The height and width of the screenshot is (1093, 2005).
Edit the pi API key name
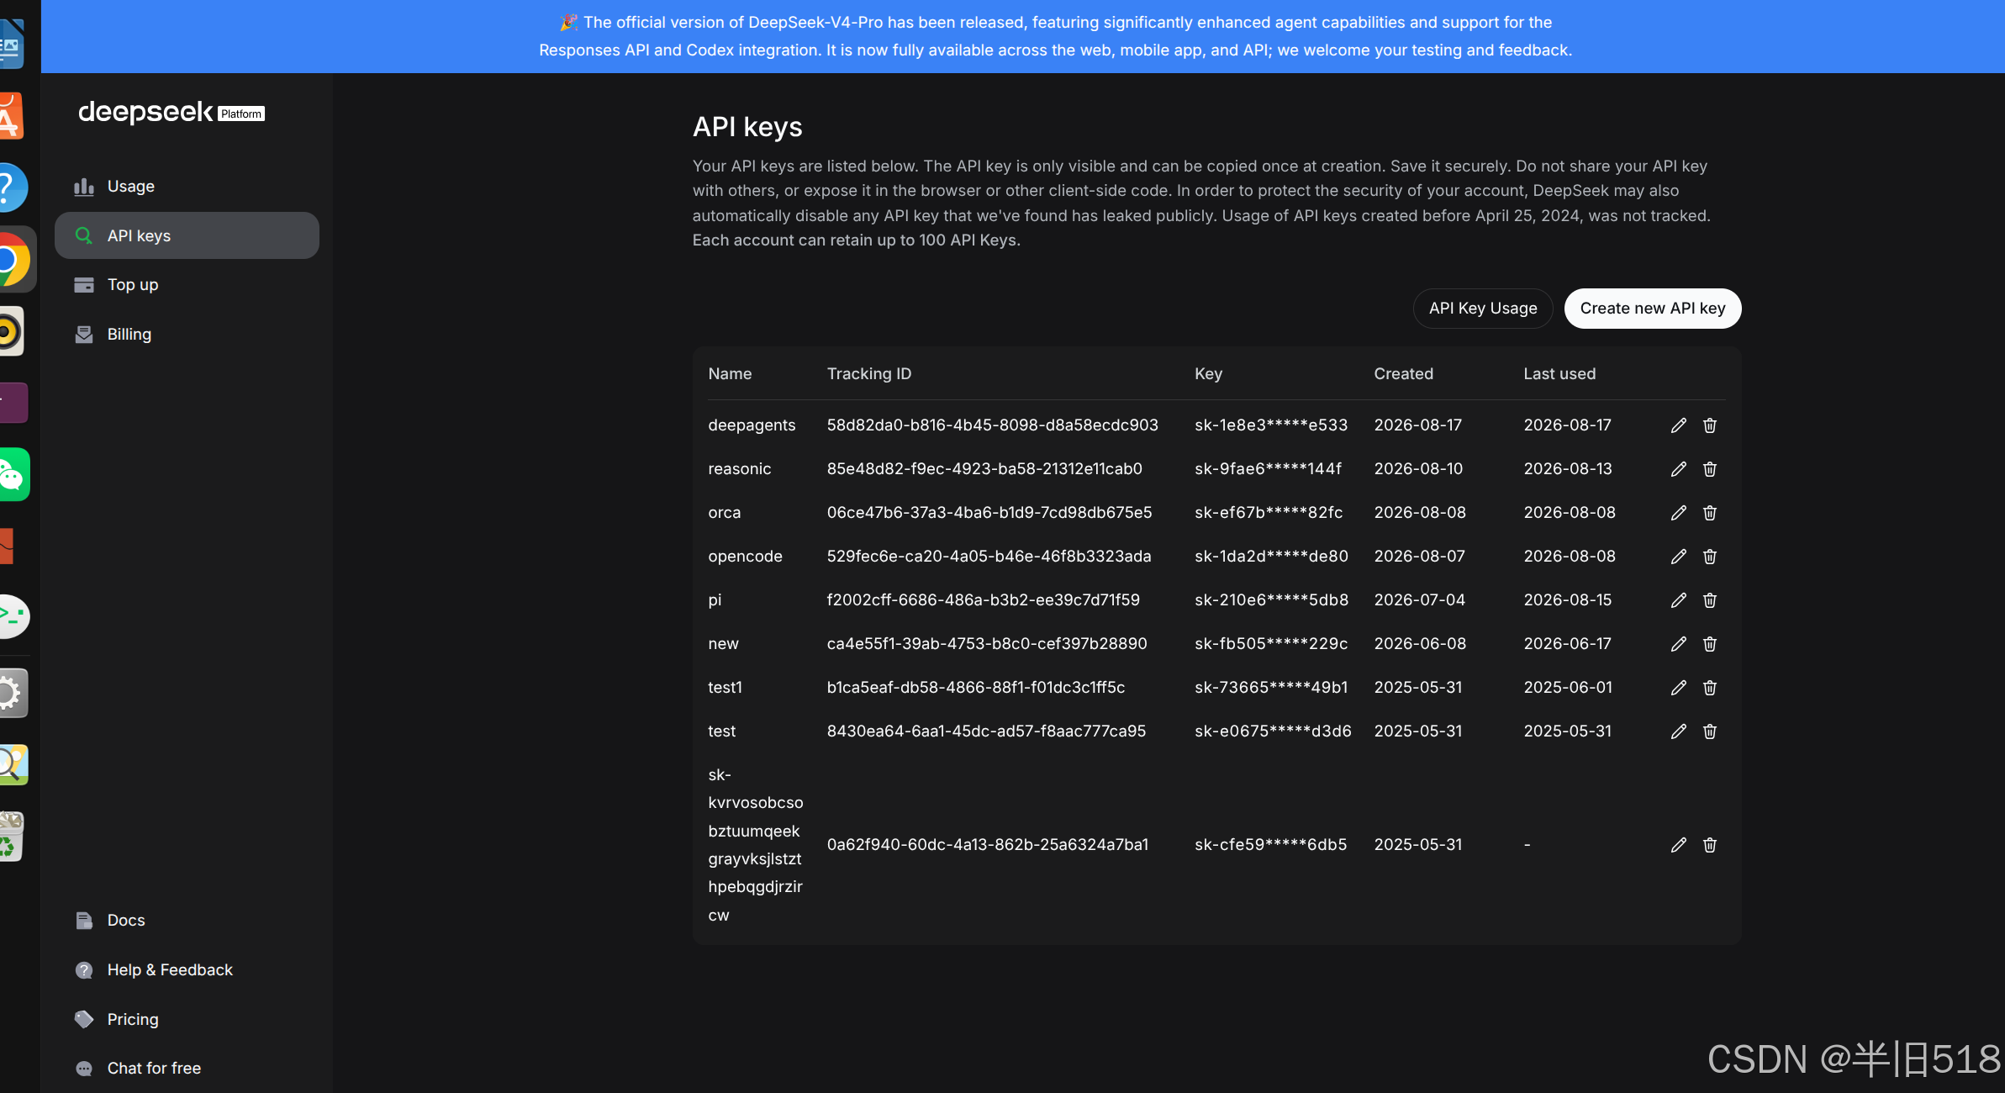(x=1678, y=600)
